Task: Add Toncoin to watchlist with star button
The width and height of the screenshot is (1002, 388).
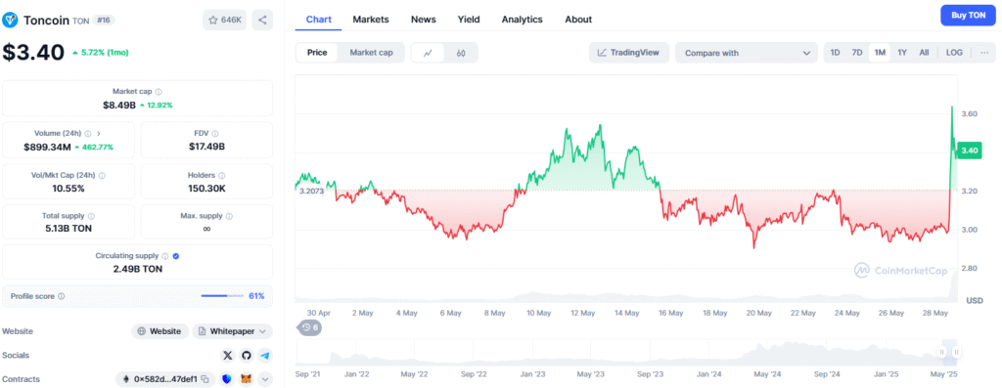Action: point(224,20)
